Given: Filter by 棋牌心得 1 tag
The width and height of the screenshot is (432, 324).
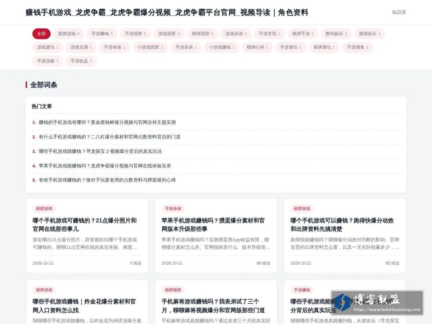Looking at the screenshot, I should coord(257,47).
